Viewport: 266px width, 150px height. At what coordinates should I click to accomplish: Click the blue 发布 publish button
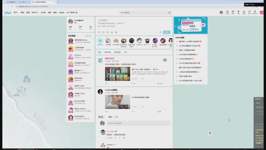(167, 32)
